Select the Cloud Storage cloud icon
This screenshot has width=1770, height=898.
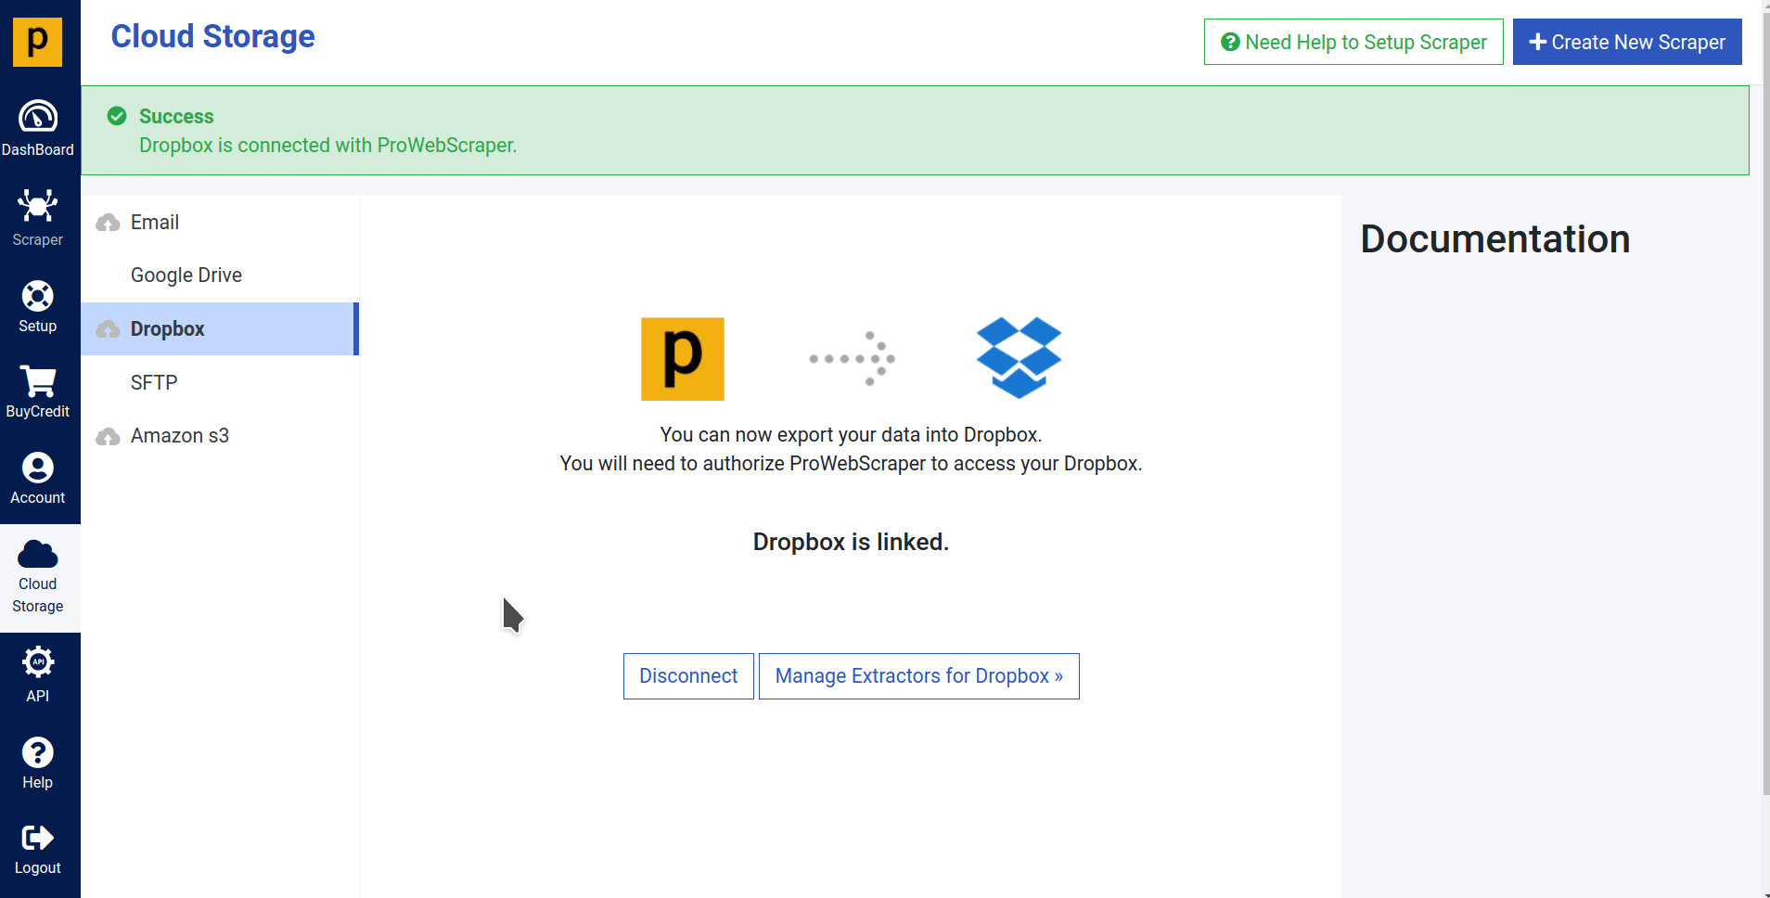pos(38,554)
